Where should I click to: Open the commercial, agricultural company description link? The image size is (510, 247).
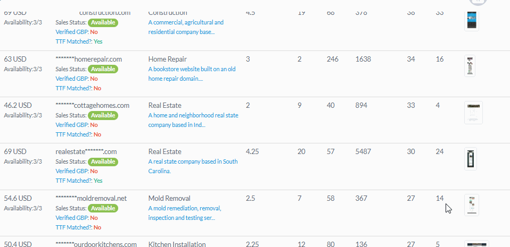pos(186,27)
